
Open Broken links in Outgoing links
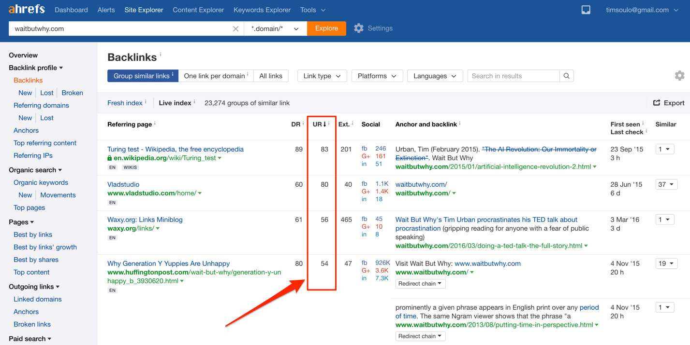click(x=32, y=324)
